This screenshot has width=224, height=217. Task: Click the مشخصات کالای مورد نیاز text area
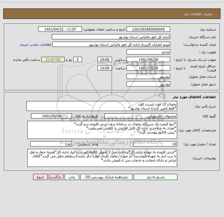[102, 130]
